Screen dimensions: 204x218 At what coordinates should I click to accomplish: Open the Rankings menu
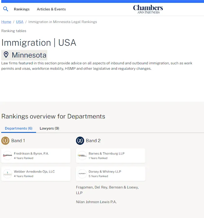pyautogui.click(x=22, y=9)
